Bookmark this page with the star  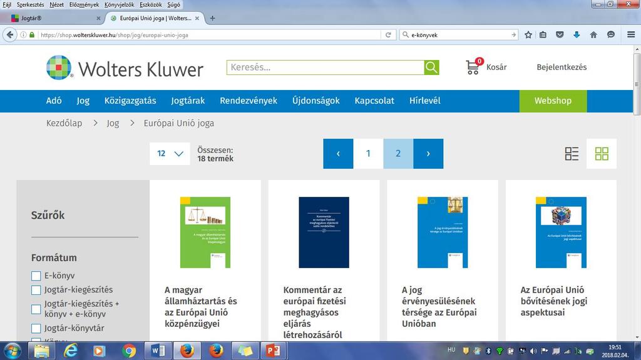pyautogui.click(x=528, y=35)
